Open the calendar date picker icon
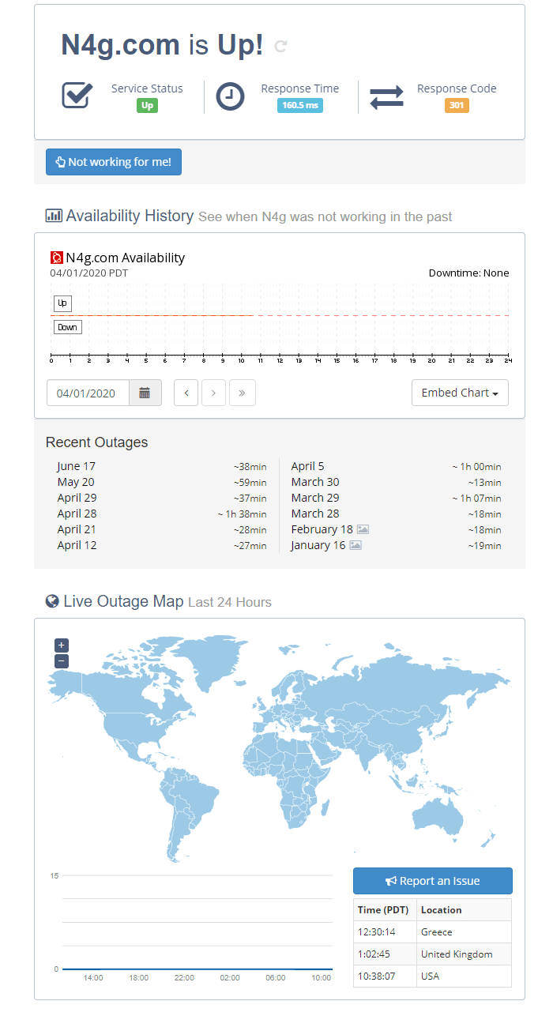Image resolution: width=538 pixels, height=1016 pixels. (145, 393)
